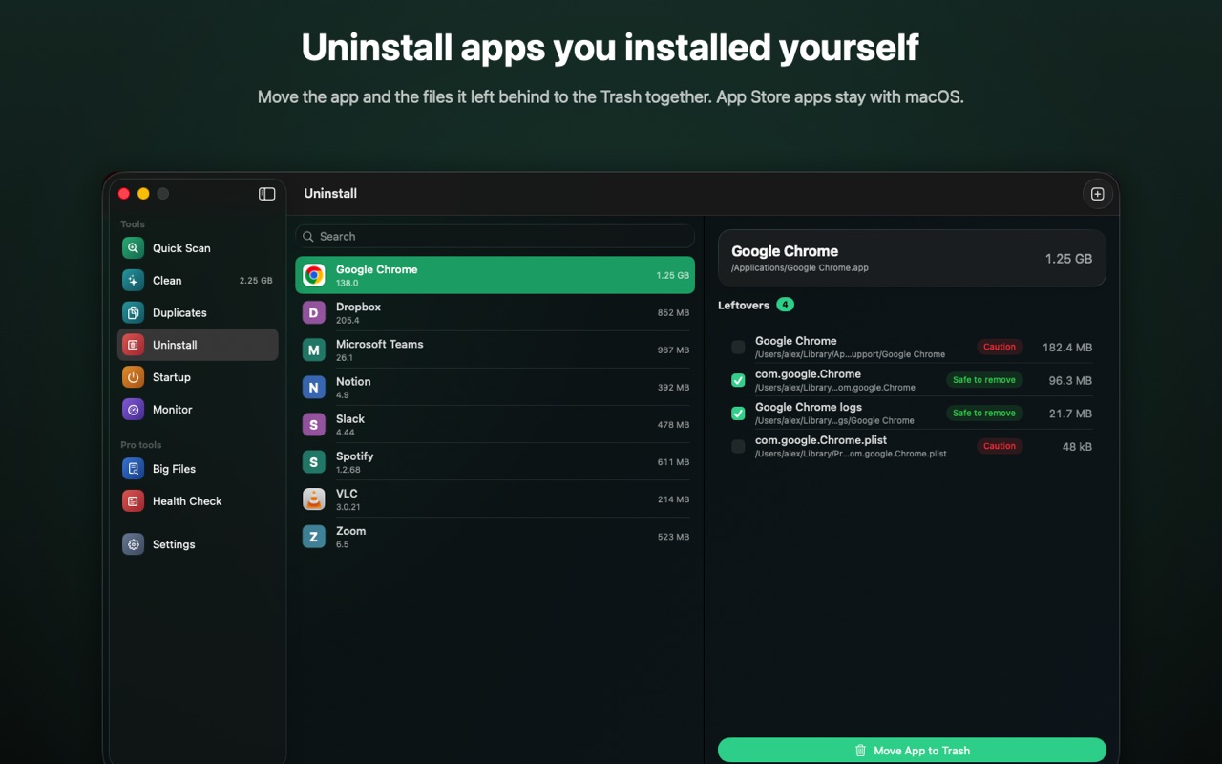Click the Spotify app icon
Viewport: 1222px width, 764px height.
coord(314,462)
